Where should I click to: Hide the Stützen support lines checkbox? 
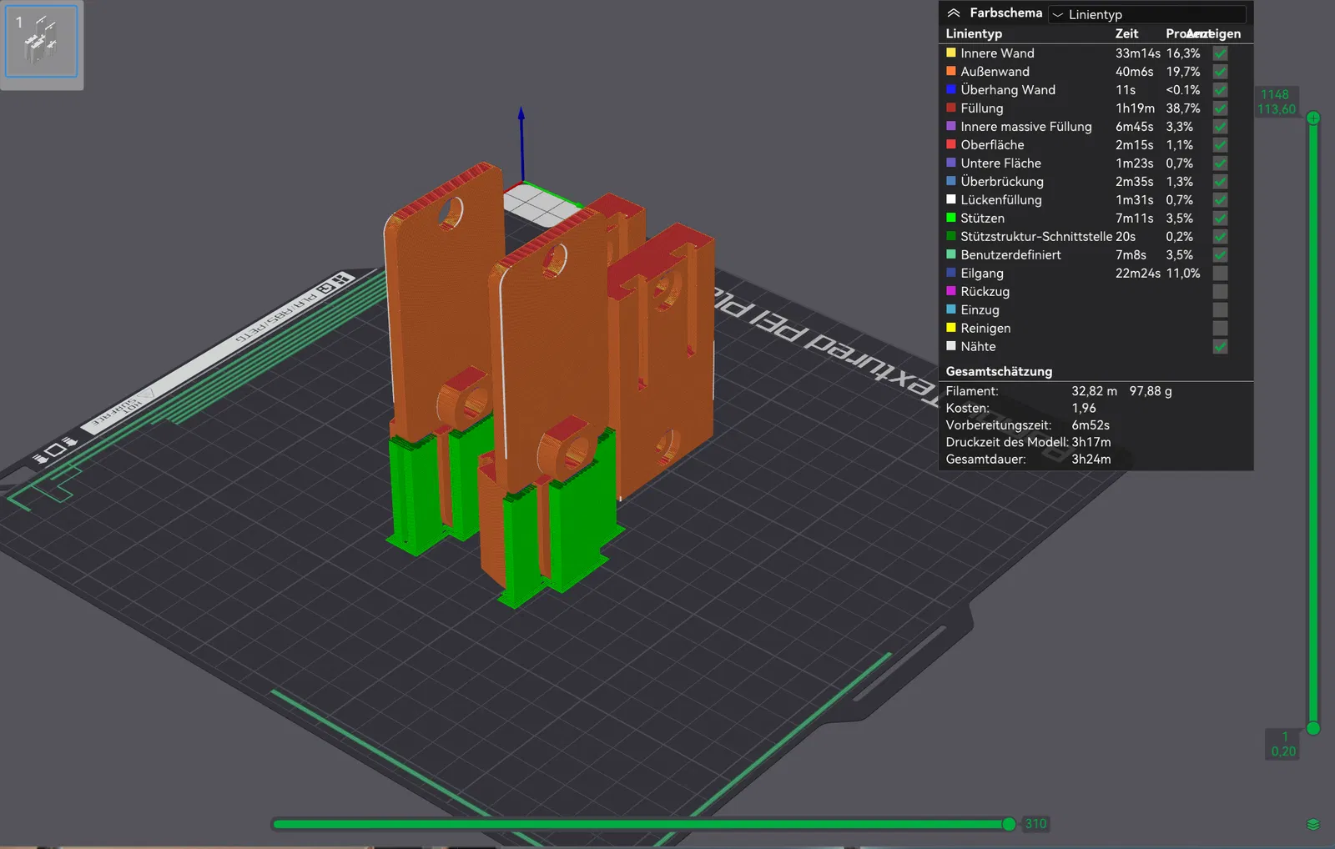(x=1220, y=219)
